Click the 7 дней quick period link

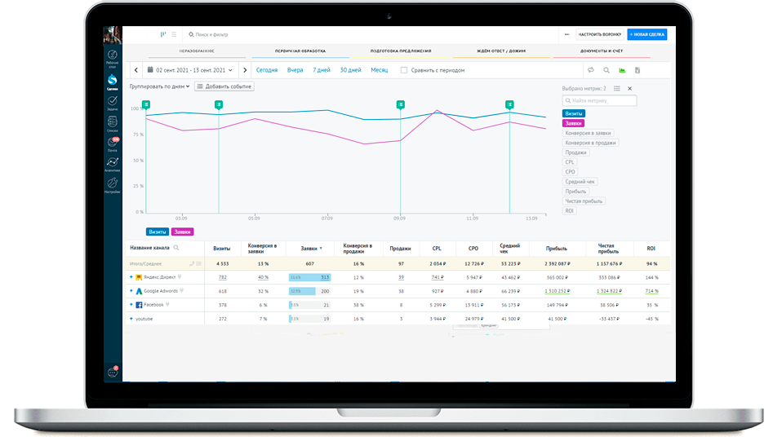pyautogui.click(x=322, y=70)
